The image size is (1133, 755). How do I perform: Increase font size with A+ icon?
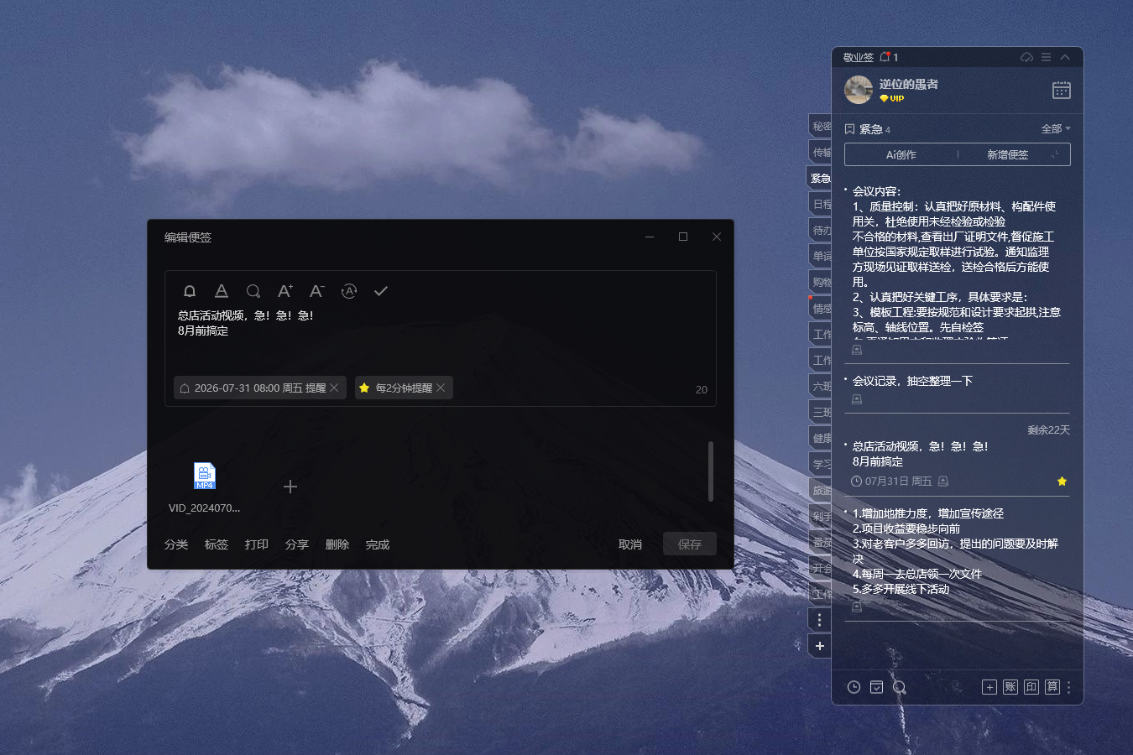coord(285,291)
